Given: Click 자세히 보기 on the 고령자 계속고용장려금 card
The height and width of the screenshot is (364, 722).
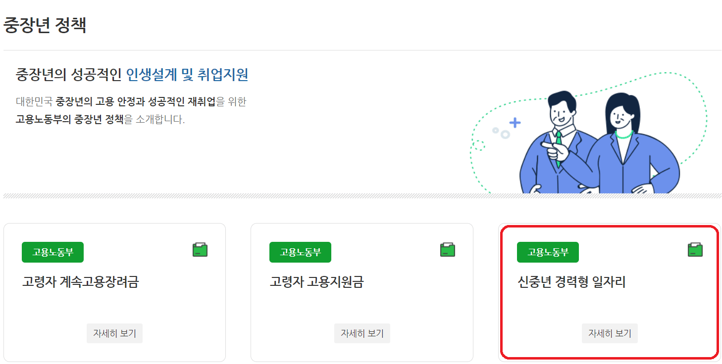Looking at the screenshot, I should pos(114,333).
